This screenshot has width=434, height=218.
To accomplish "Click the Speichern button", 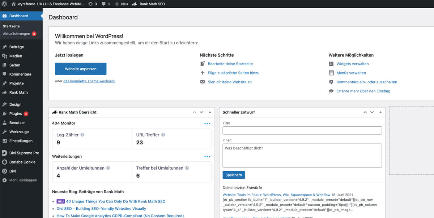I will 234,175.
